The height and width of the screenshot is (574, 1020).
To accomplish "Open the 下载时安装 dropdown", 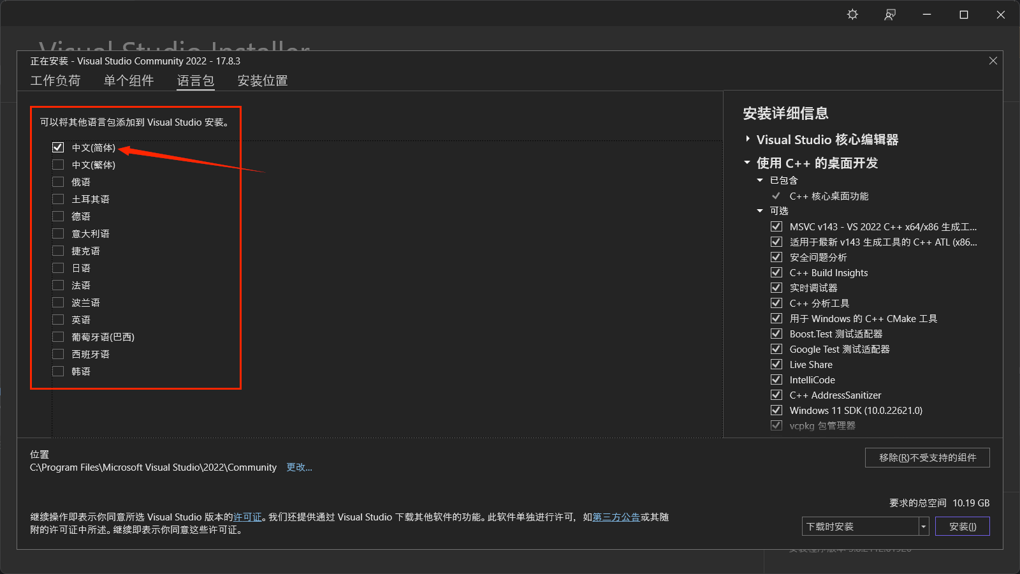I will point(865,526).
